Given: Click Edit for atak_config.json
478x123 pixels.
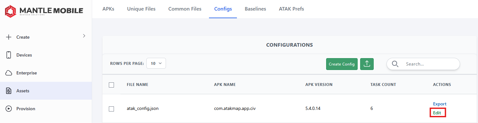Looking at the screenshot, I should (437, 113).
